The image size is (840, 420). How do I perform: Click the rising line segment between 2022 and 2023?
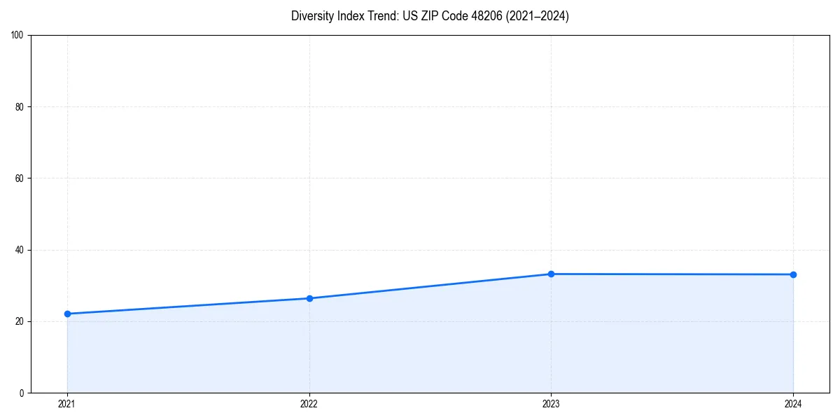(430, 286)
